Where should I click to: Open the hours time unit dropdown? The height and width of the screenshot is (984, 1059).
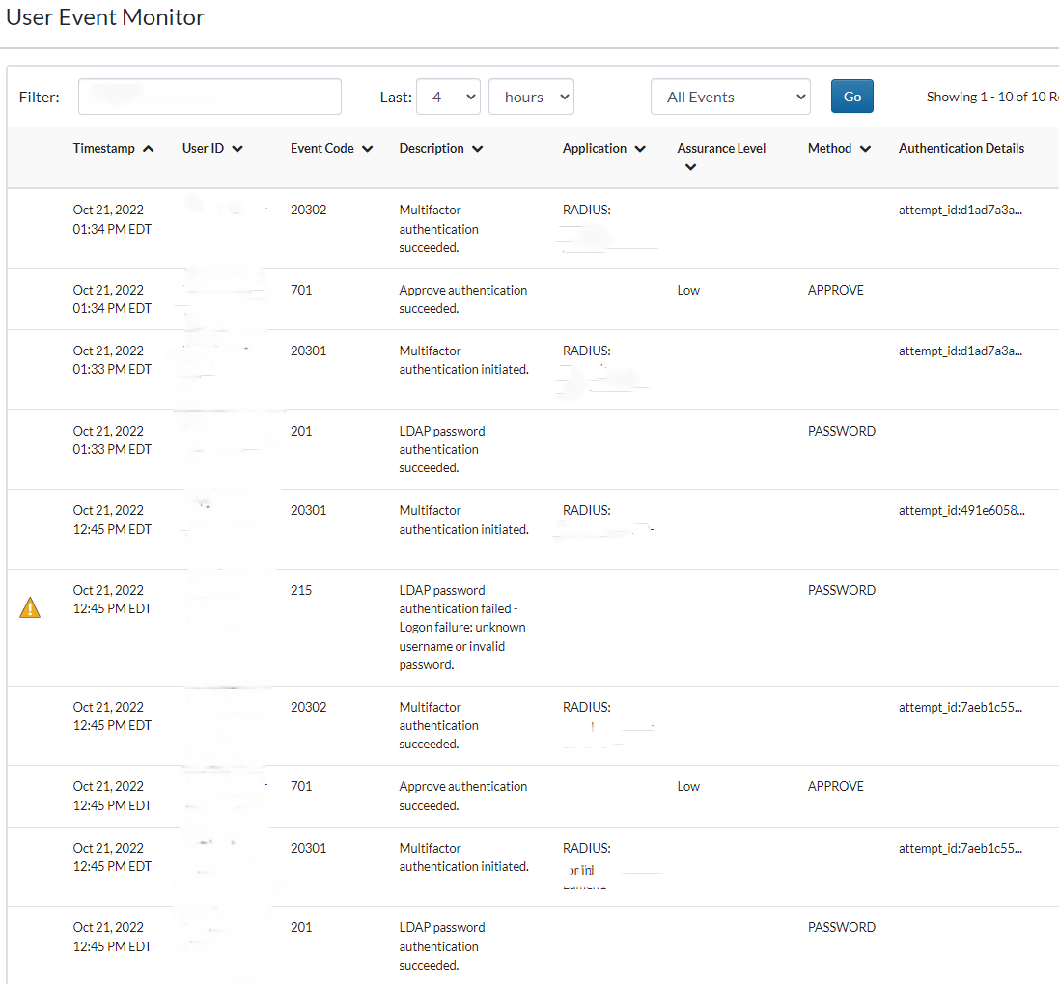(531, 97)
